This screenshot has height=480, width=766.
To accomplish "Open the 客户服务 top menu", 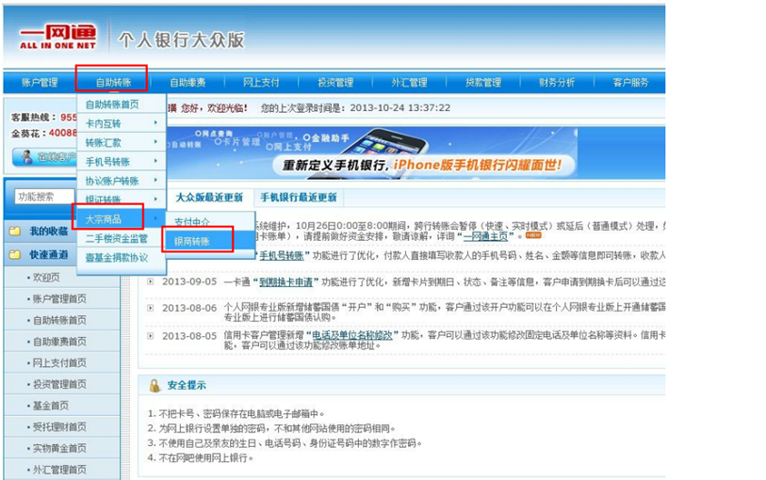I will [x=630, y=83].
